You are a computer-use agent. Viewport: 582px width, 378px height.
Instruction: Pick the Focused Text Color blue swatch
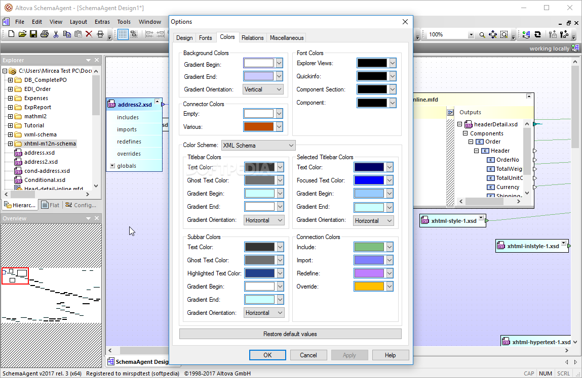point(369,180)
